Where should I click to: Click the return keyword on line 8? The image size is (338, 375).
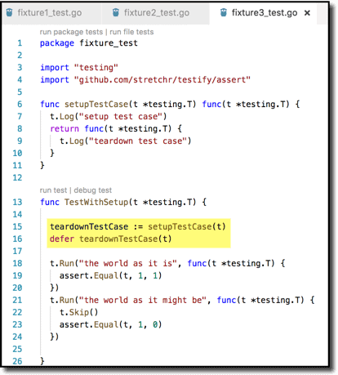tap(64, 128)
